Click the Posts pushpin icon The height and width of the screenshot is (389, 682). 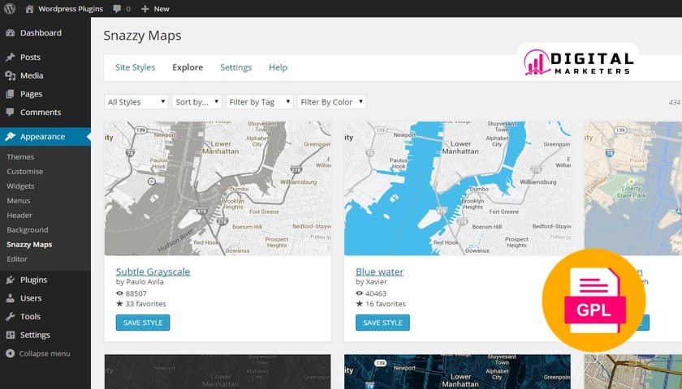point(11,58)
